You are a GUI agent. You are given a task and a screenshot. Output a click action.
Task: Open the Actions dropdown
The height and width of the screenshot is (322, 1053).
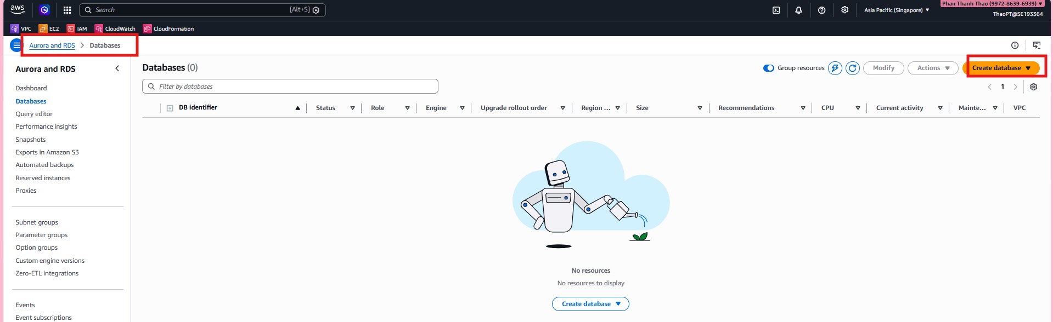[x=932, y=68]
